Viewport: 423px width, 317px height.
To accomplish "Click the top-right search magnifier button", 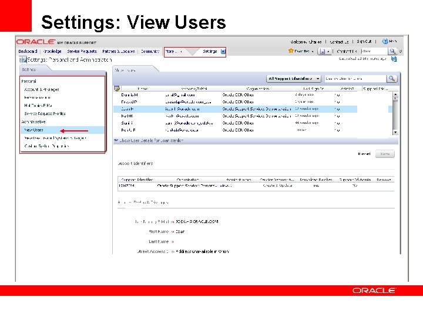I will coord(392,51).
